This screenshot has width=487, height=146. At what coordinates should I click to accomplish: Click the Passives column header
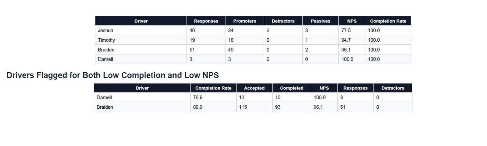321,21
